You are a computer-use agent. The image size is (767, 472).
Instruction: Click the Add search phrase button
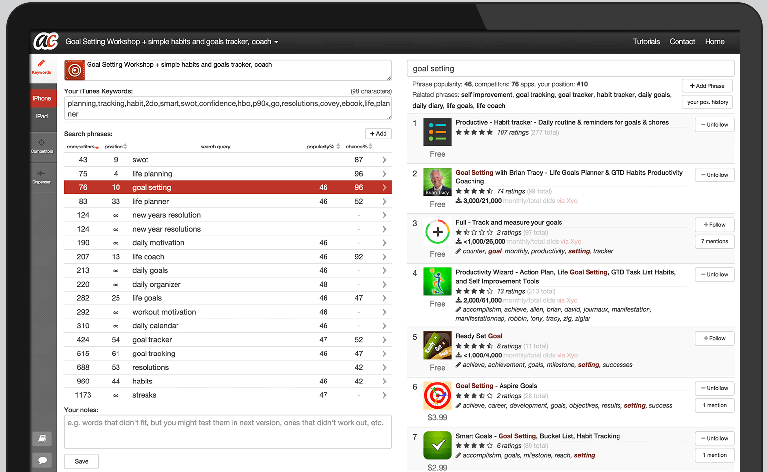[x=379, y=134]
